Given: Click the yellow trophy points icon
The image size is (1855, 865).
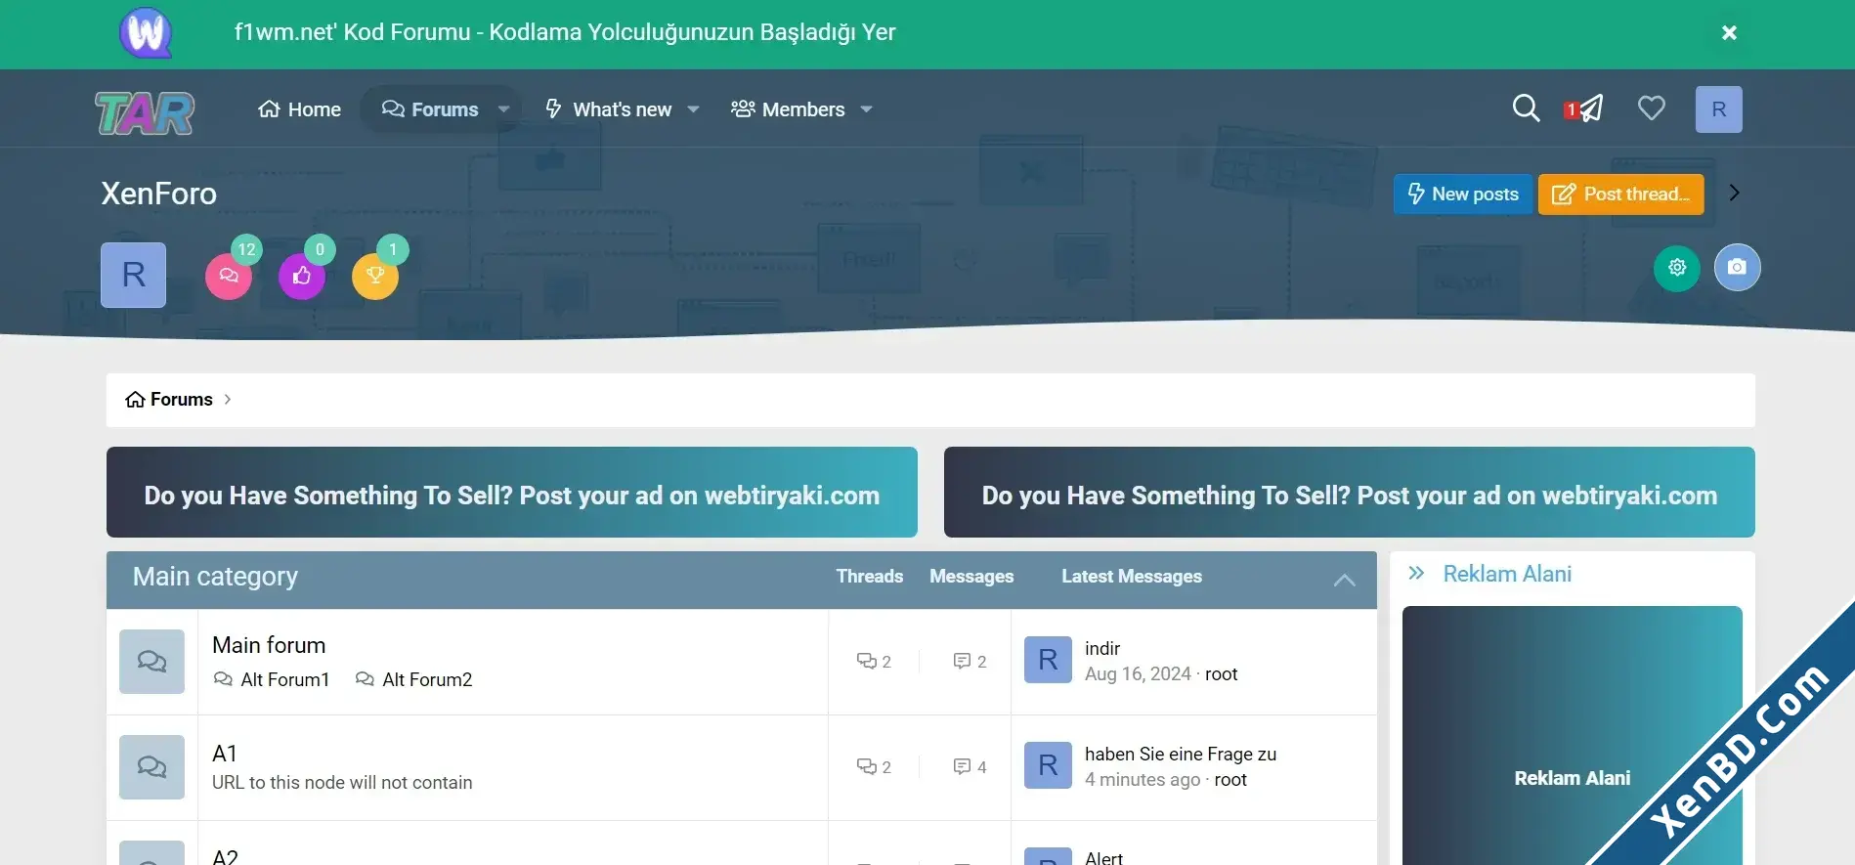Looking at the screenshot, I should (x=375, y=276).
